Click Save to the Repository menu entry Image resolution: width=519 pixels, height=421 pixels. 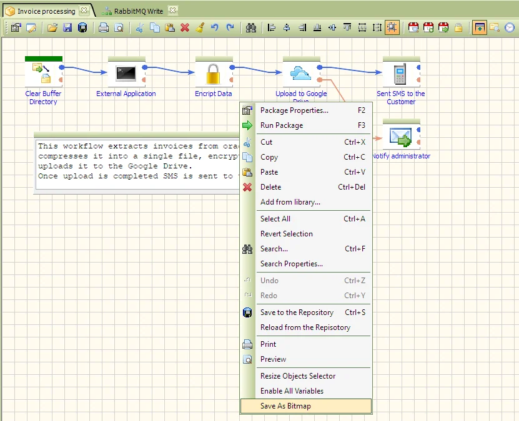[306, 312]
